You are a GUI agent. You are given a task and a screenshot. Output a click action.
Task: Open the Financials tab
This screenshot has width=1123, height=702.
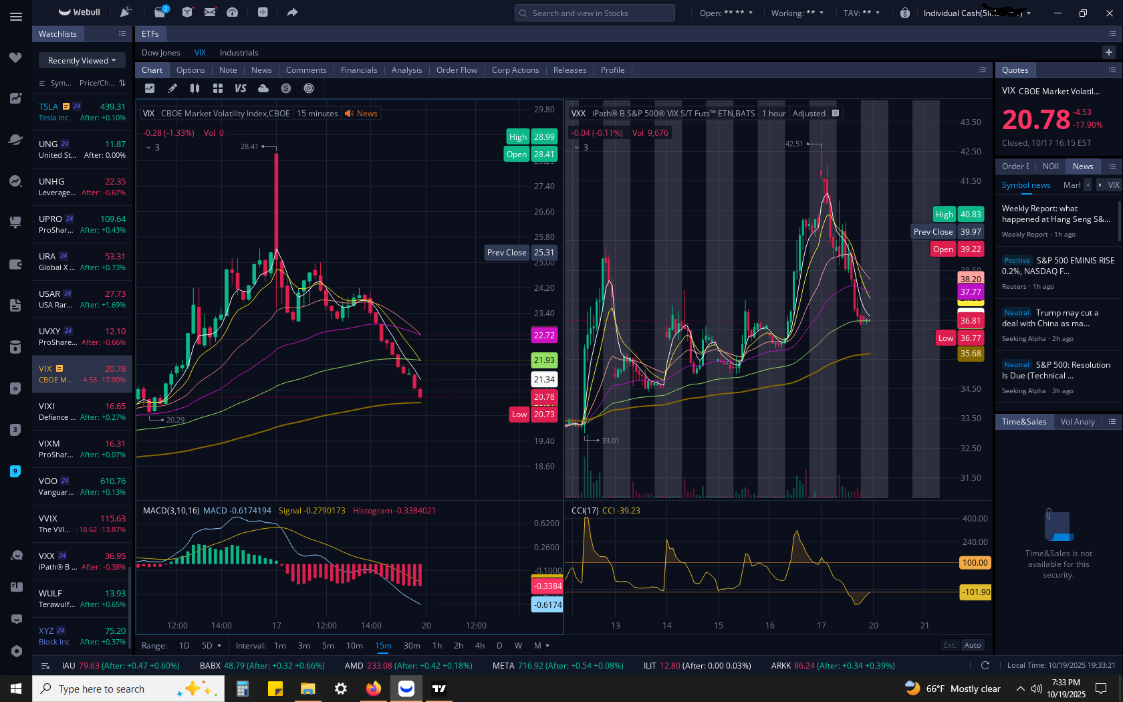coord(359,70)
